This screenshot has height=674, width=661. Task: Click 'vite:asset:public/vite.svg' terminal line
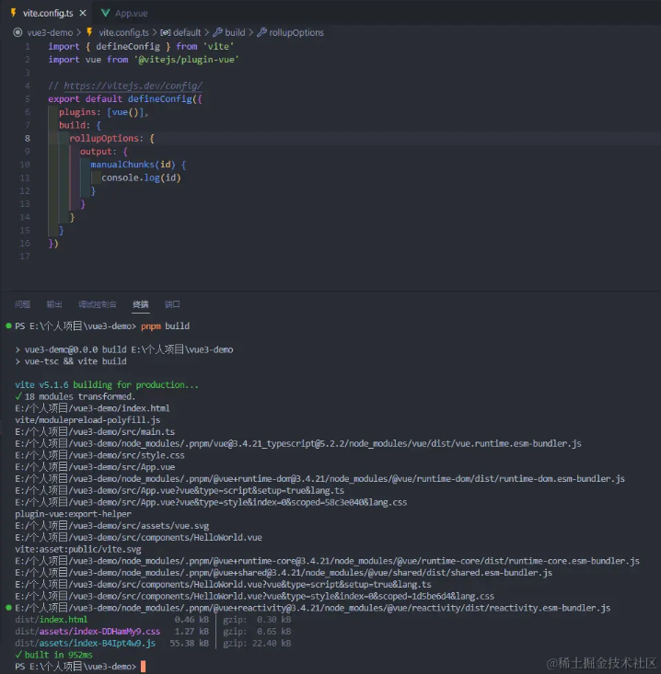point(78,549)
